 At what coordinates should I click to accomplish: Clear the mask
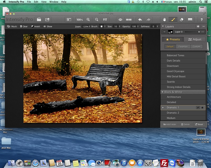click(x=24, y=26)
